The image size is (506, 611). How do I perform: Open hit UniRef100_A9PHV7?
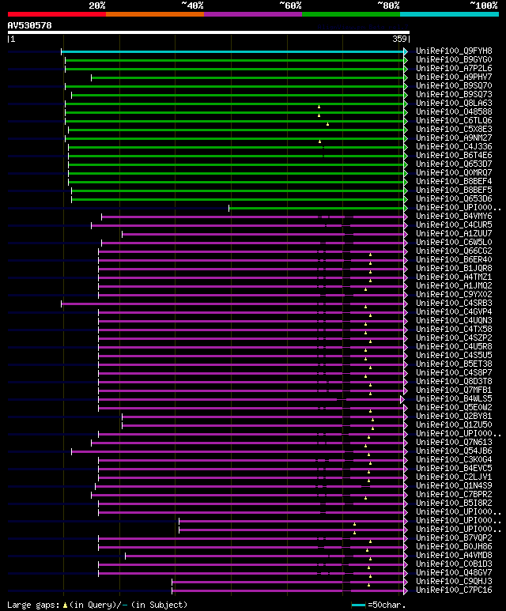(454, 77)
